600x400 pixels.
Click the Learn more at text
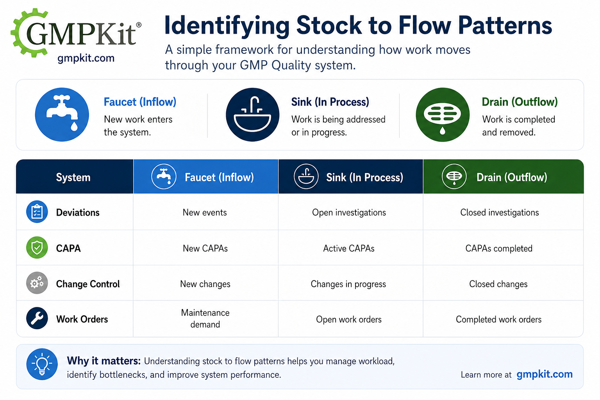coord(486,375)
